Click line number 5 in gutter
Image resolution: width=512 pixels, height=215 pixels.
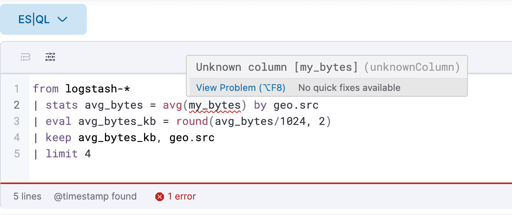click(17, 154)
